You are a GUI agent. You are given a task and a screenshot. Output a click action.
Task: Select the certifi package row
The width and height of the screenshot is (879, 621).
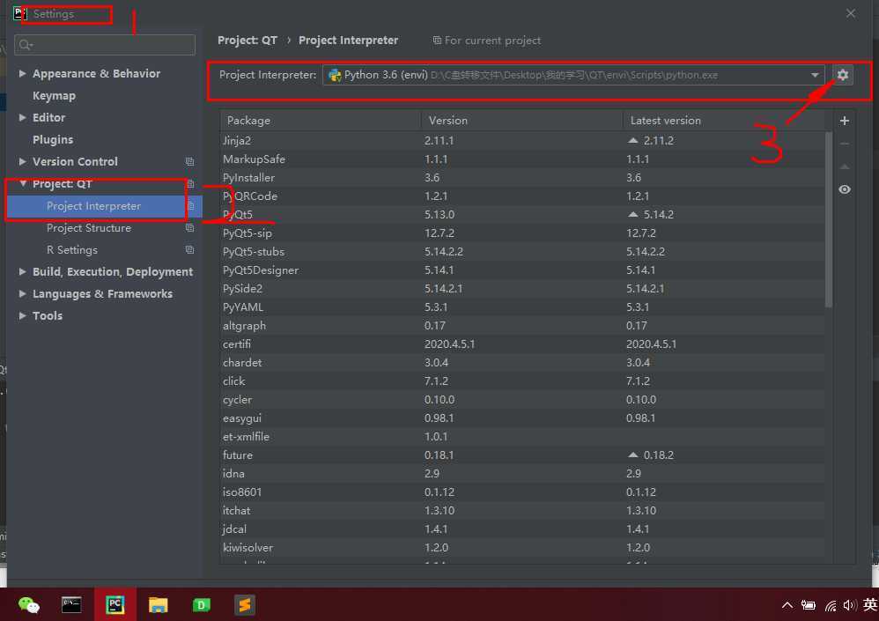point(522,344)
